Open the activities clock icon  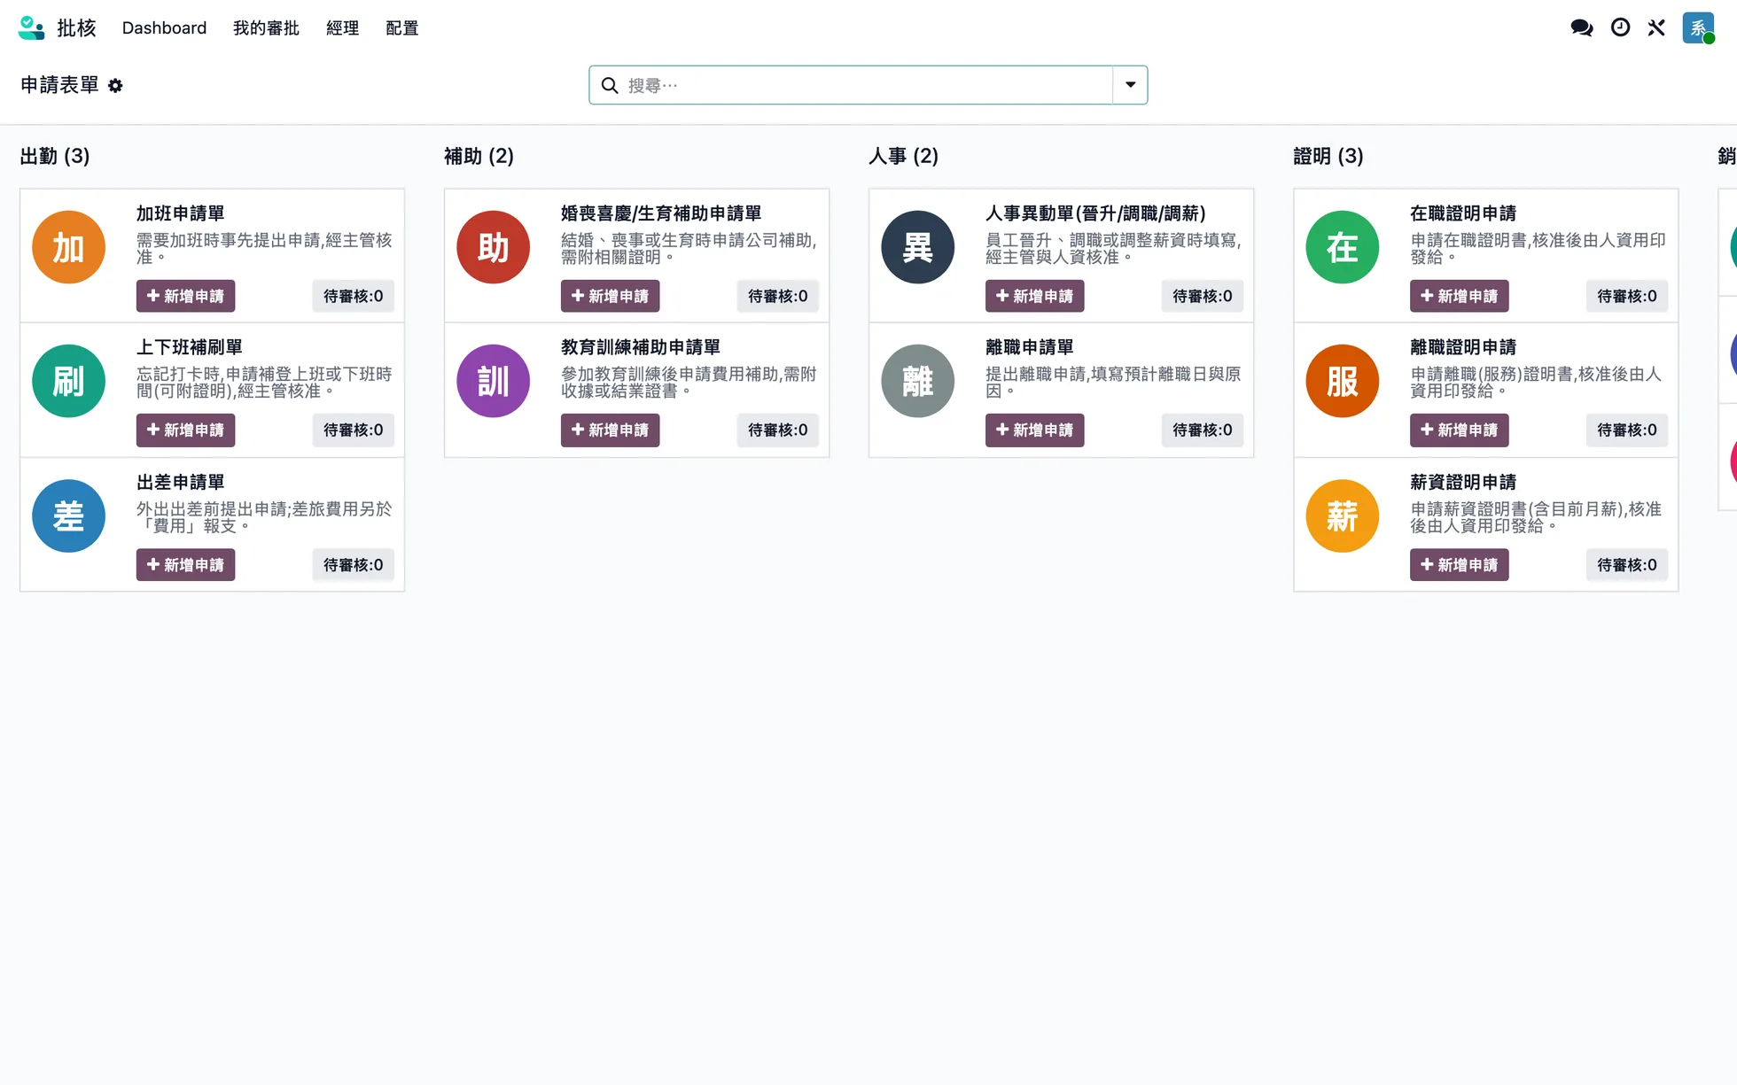point(1620,27)
